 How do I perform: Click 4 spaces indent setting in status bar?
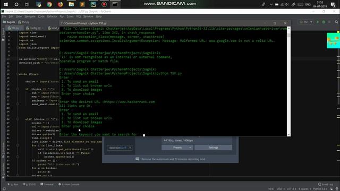coord(304,189)
